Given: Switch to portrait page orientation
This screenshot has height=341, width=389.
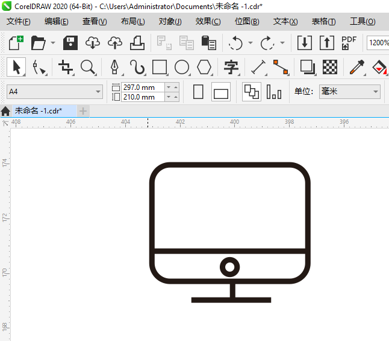Looking at the screenshot, I should pyautogui.click(x=198, y=92).
